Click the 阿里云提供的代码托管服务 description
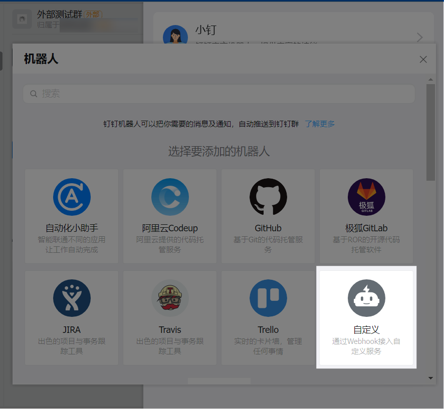This screenshot has height=409, width=444. tap(170, 245)
